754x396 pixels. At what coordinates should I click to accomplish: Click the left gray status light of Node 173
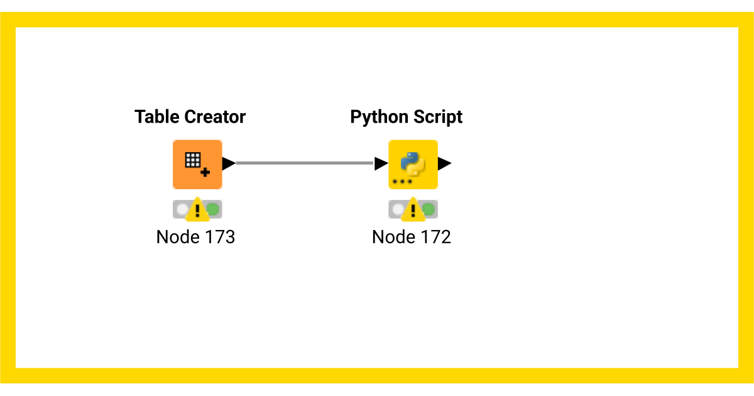[182, 209]
